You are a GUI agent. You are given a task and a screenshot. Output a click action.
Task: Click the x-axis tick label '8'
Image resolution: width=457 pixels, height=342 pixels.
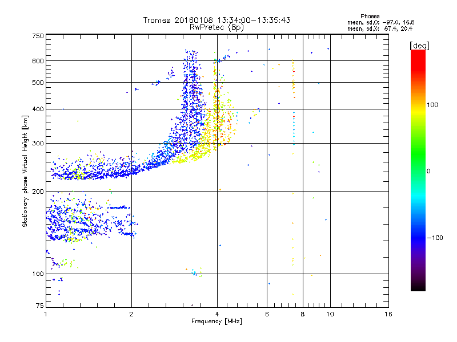click(303, 314)
